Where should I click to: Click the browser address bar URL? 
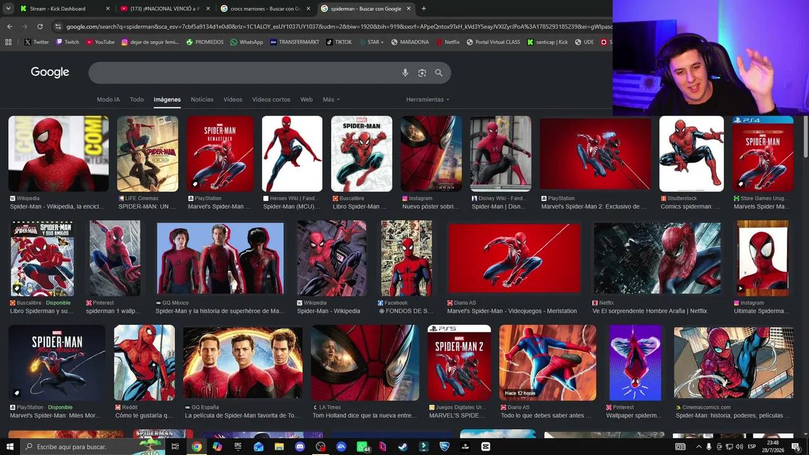(x=338, y=27)
